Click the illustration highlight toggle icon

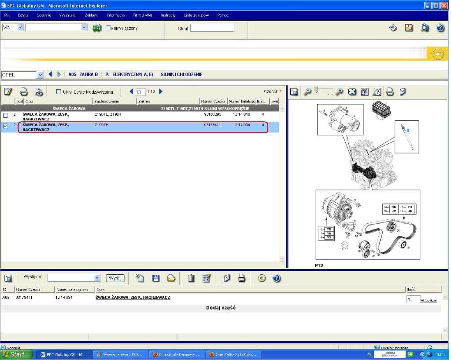pos(364,92)
